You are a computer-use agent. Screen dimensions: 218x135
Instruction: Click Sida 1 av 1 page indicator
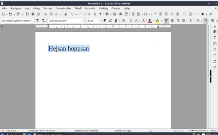(x=11, y=131)
